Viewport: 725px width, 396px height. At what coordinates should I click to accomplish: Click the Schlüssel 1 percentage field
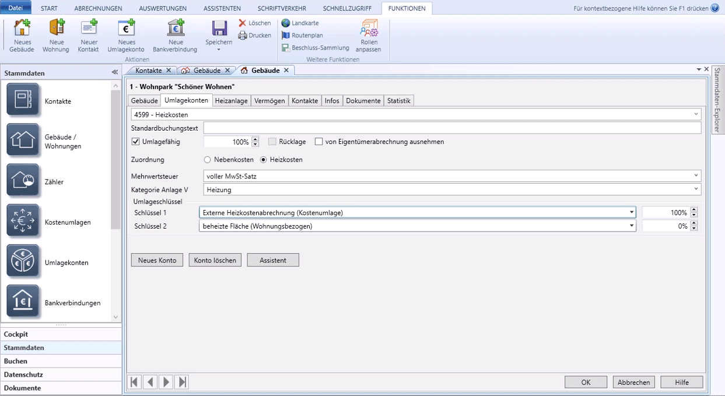click(666, 213)
